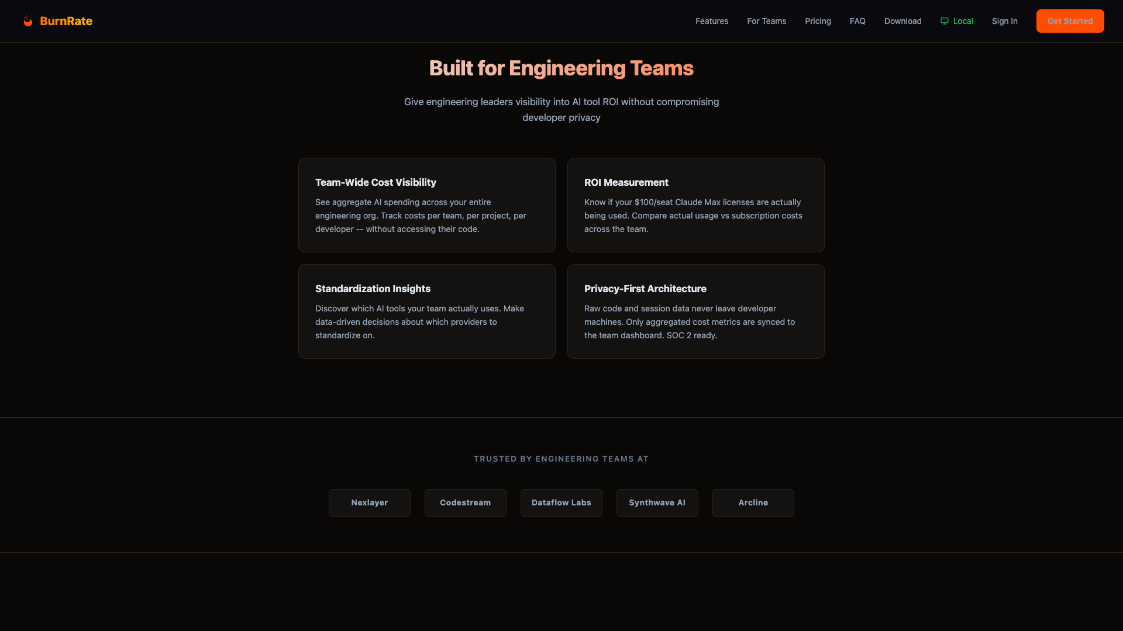Click the BurnRate brand name text
The width and height of the screenshot is (1123, 631).
click(x=66, y=21)
